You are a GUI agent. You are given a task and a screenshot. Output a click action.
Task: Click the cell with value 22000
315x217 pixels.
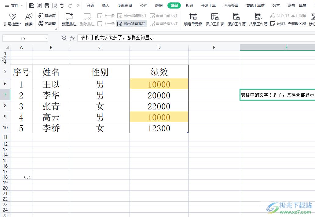pos(159,106)
